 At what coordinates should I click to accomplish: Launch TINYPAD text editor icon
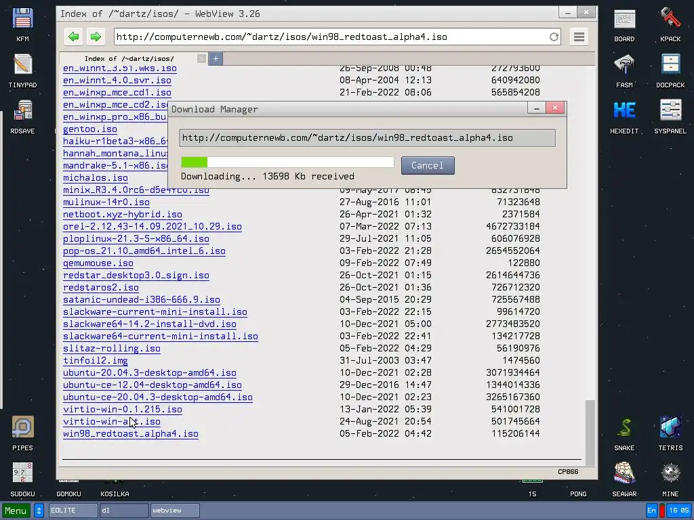coord(22,70)
